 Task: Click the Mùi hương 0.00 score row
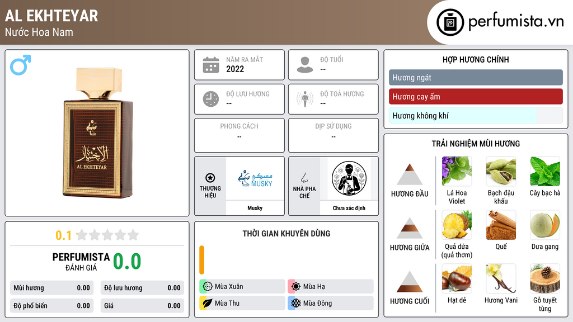click(51, 288)
